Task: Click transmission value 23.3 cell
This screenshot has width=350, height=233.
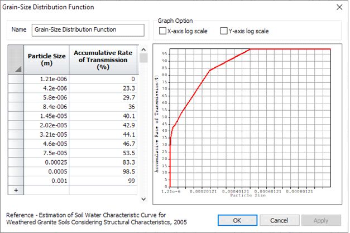Action: tap(103, 89)
